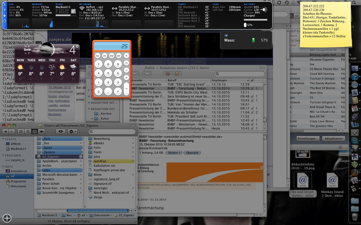The height and width of the screenshot is (225, 361).
Task: Open the Meinung tab on the website
Action: coord(178,61)
